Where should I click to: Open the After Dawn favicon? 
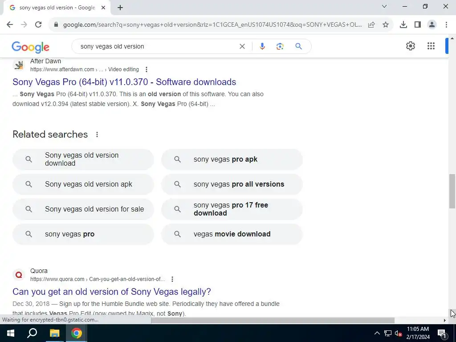19,65
